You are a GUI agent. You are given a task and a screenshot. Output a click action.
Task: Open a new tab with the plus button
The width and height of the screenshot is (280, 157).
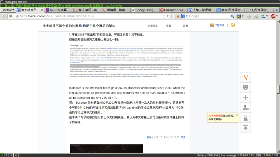coord(277,10)
